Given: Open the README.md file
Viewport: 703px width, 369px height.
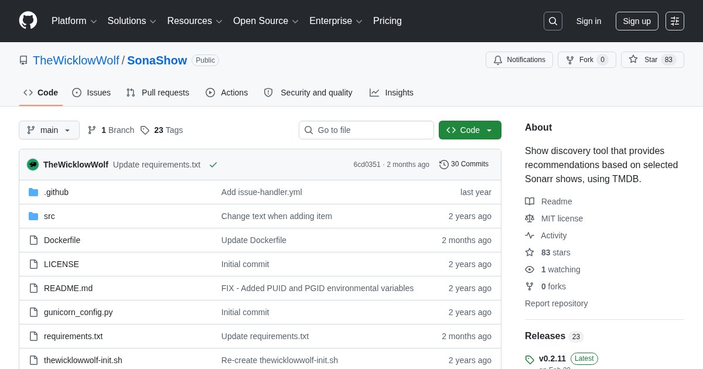Looking at the screenshot, I should [x=68, y=288].
